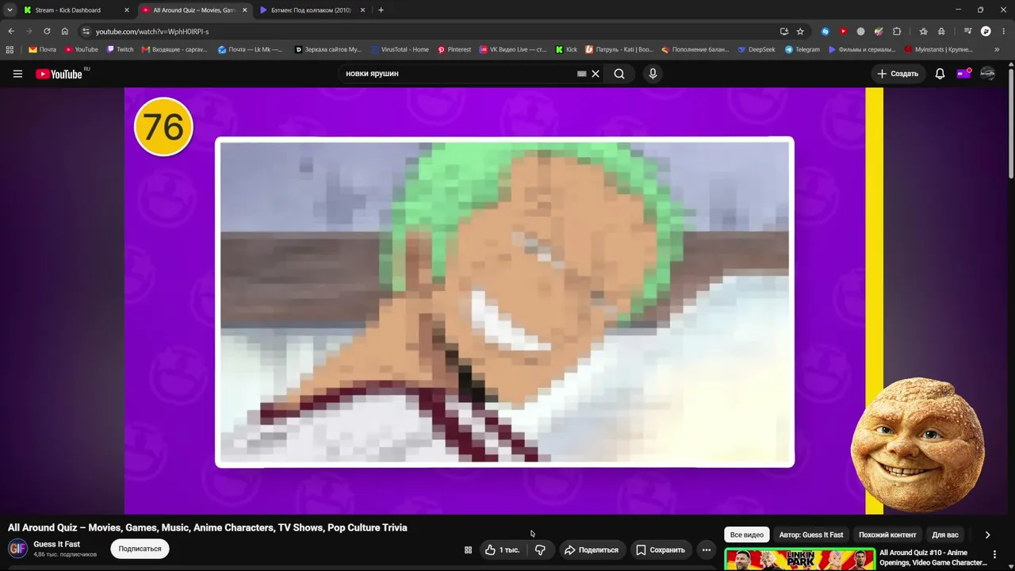Open the Telegram bookmark
The image size is (1015, 571).
(x=802, y=49)
